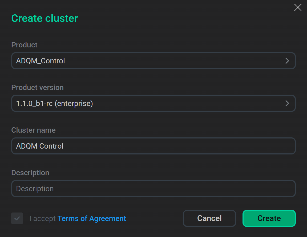Image resolution: width=307 pixels, height=237 pixels.
Task: Open the Terms of Agreement link
Action: [x=92, y=218]
